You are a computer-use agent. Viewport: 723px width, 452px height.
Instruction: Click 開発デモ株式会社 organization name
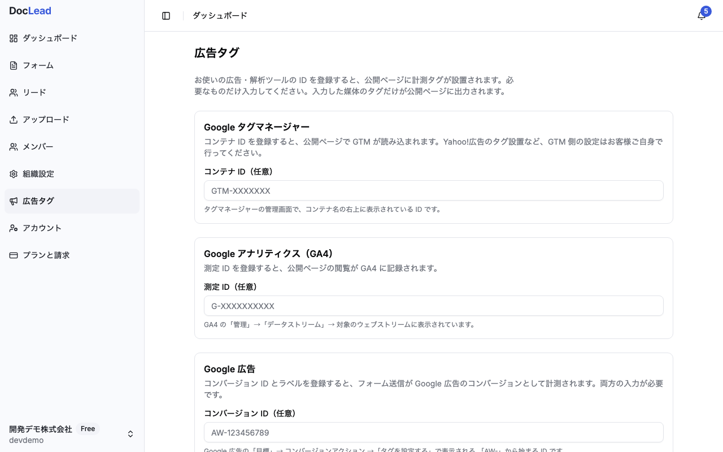click(x=41, y=429)
